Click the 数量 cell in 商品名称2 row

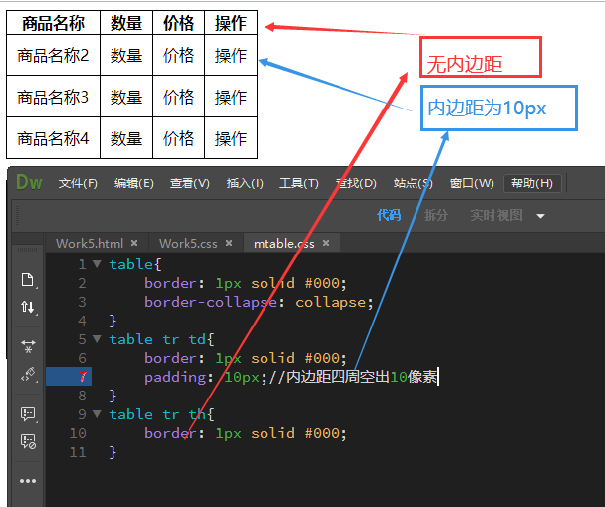point(126,55)
